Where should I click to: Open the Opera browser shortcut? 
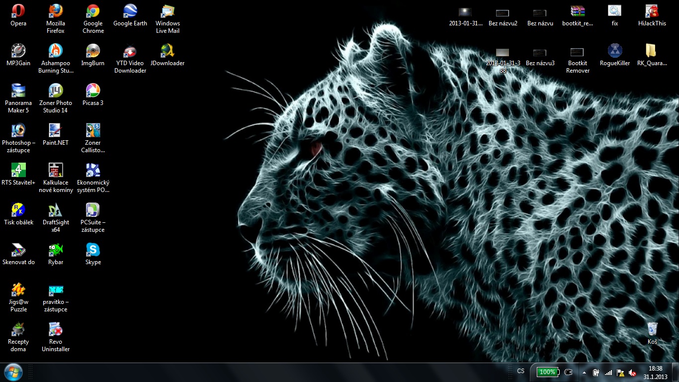18,11
